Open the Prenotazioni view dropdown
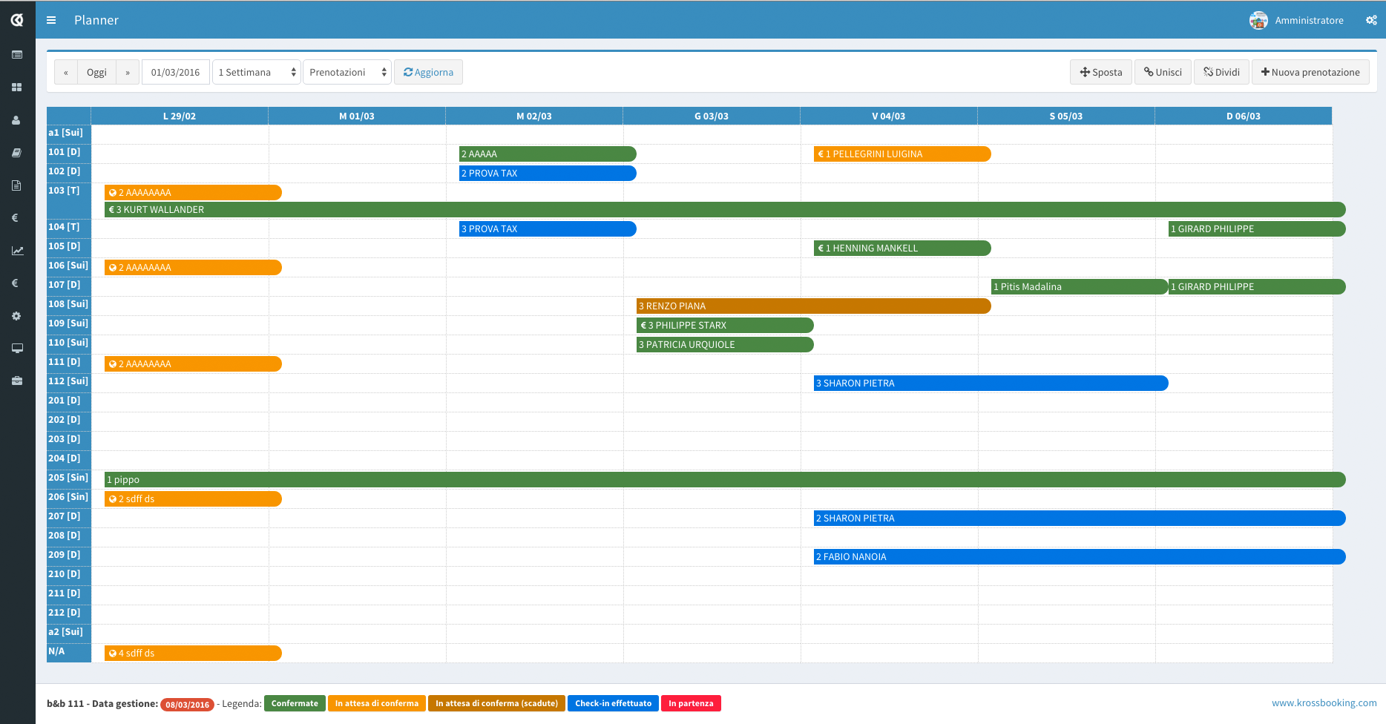This screenshot has height=724, width=1386. pyautogui.click(x=347, y=72)
